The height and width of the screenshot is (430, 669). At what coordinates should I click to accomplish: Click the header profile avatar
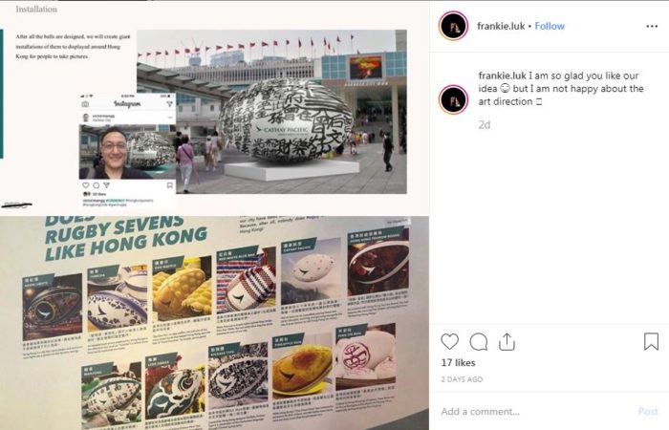453,26
